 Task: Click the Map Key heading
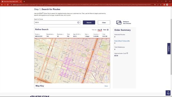coord(40,86)
